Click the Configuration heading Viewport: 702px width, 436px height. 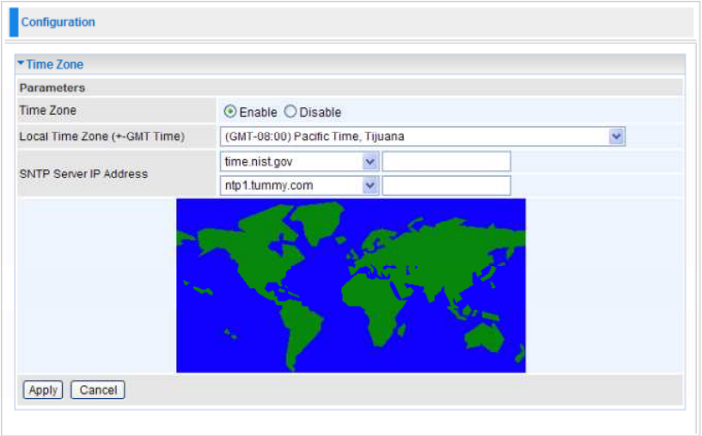[x=58, y=22]
